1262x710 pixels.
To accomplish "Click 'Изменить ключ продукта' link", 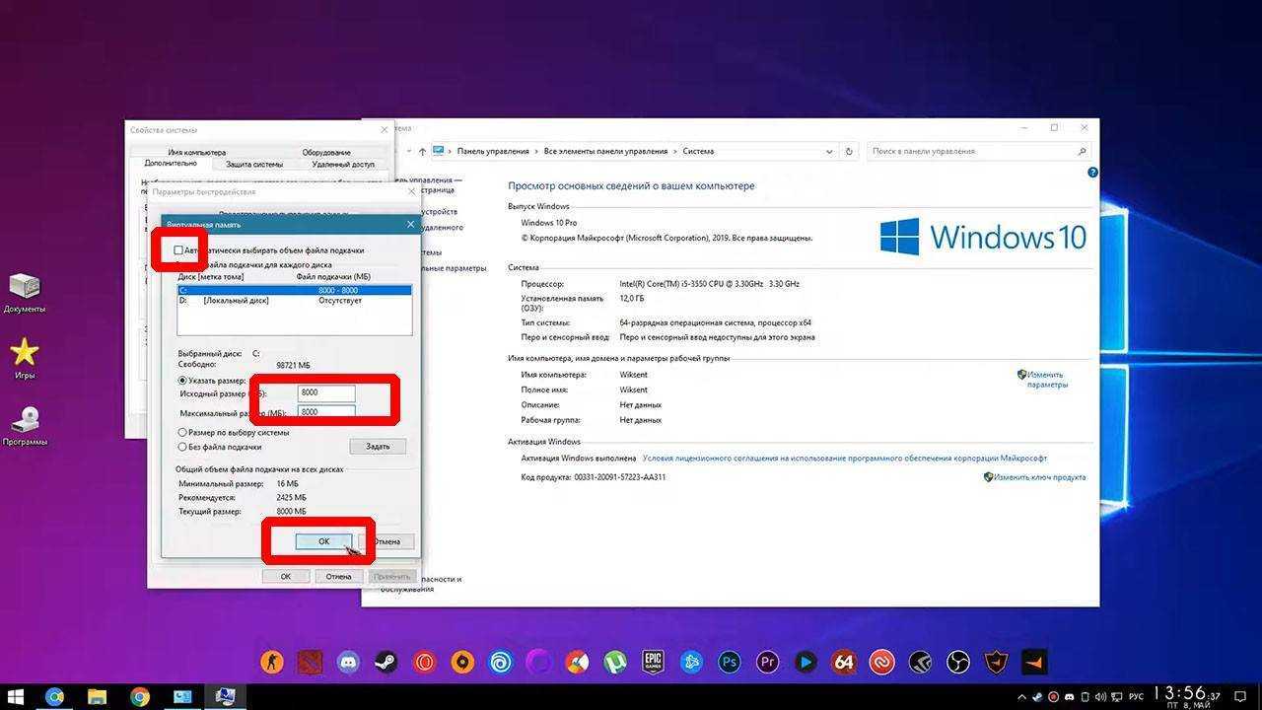I will click(x=1039, y=477).
